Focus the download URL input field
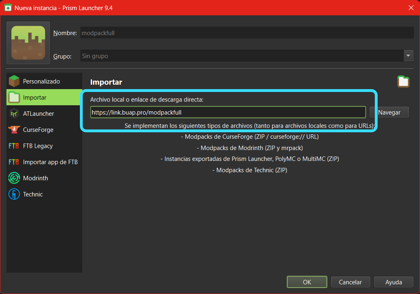420x294 pixels. 228,113
